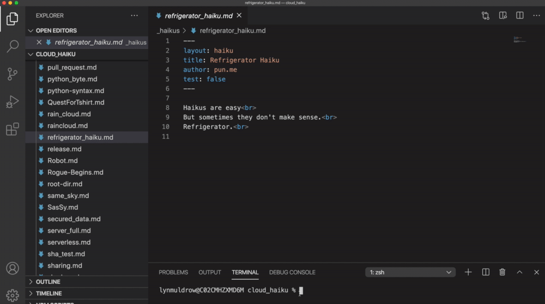
Task: Open the Manage gear icon
Action: pos(12,295)
